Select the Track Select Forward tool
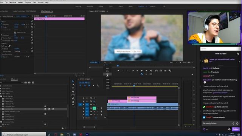This screenshot has width=242, height=136. coord(73,85)
